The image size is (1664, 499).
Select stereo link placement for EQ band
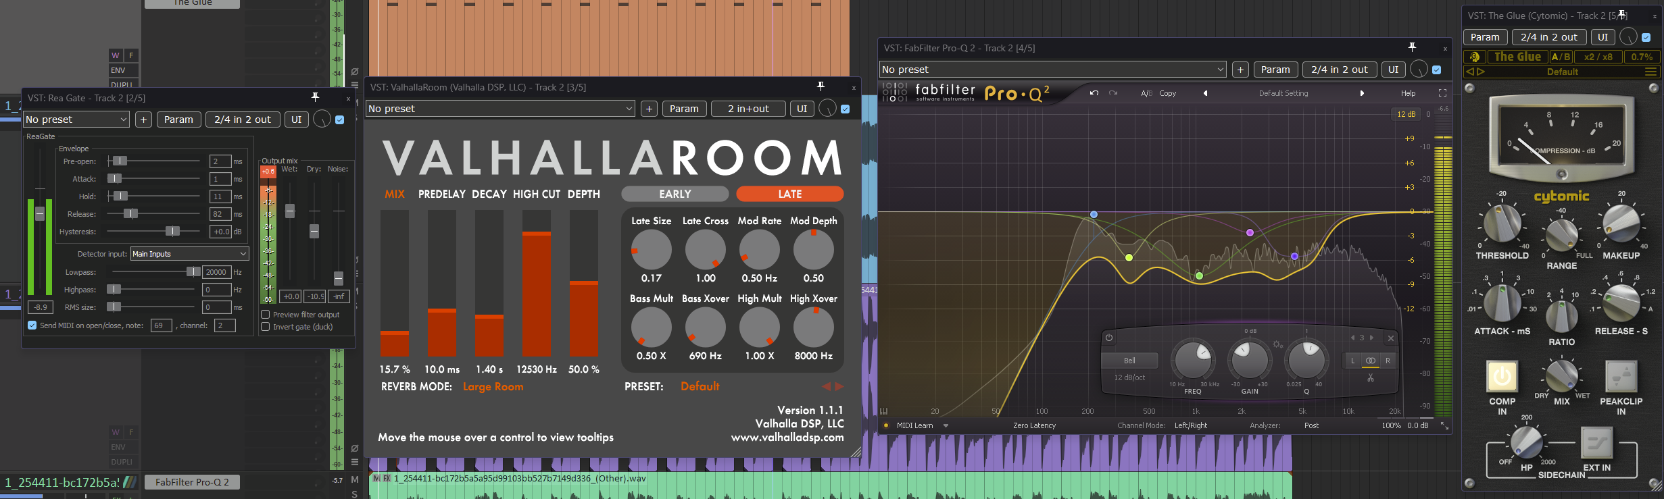point(1370,361)
